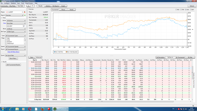
Task: Toggle the ADJ graph checkbox
Action: [186, 10]
